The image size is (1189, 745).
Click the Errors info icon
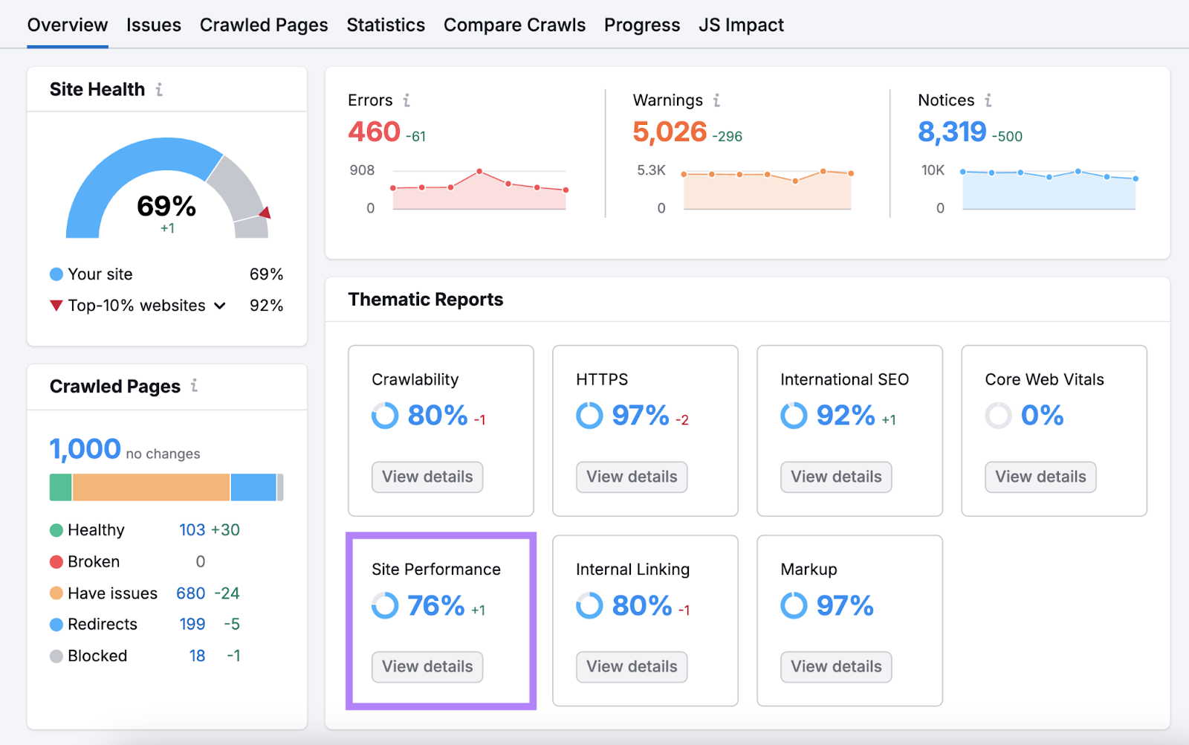(x=406, y=100)
